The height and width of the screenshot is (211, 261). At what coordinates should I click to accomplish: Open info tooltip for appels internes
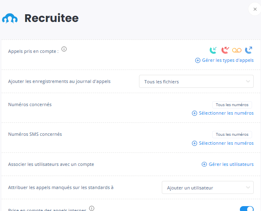tap(92, 208)
